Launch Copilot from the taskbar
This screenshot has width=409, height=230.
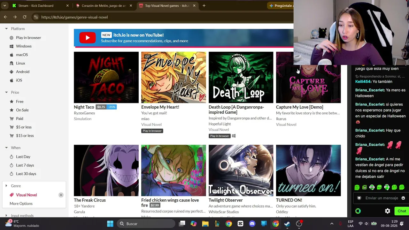point(194,224)
